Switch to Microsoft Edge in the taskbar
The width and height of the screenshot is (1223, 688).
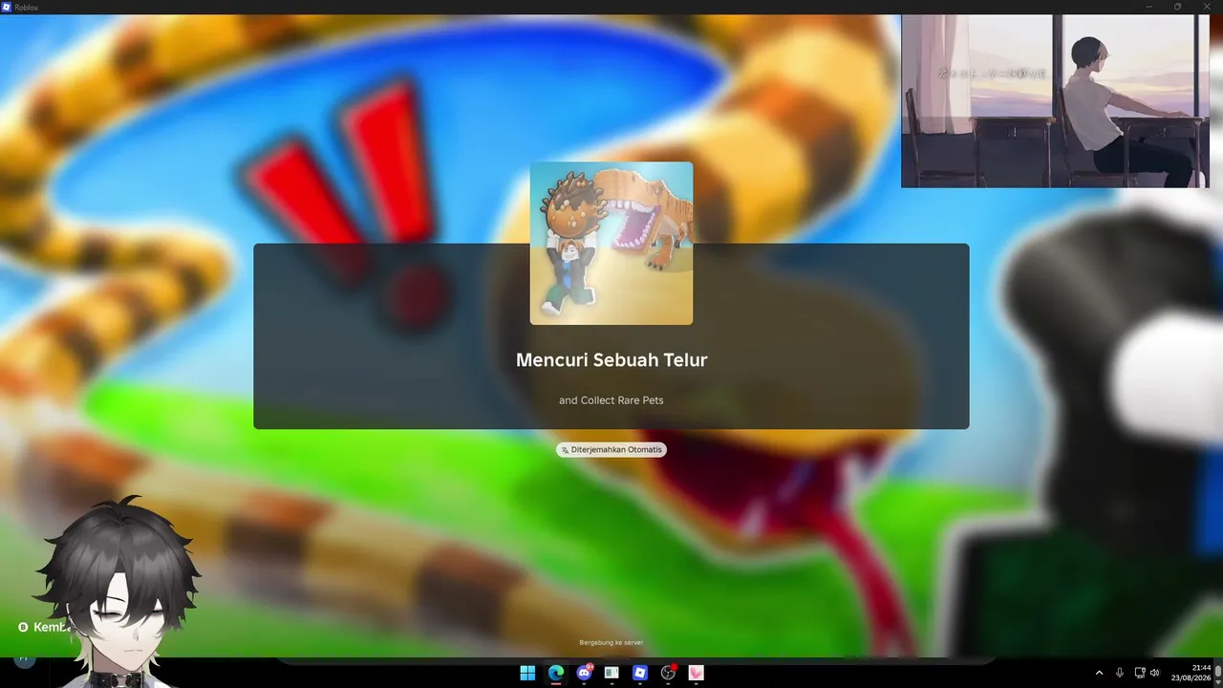point(555,673)
